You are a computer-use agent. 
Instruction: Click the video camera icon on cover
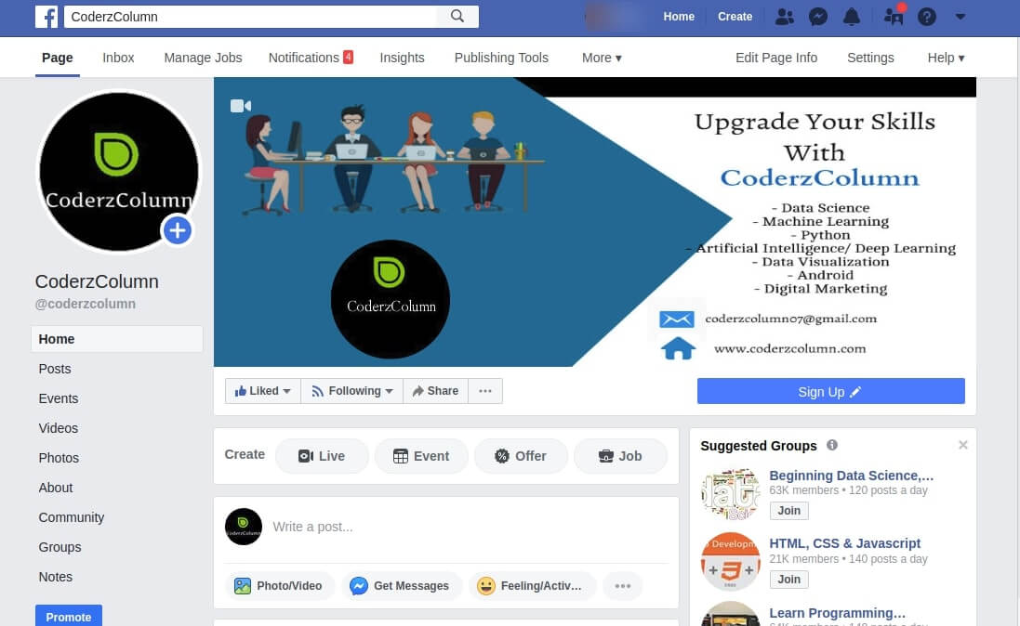click(x=241, y=105)
